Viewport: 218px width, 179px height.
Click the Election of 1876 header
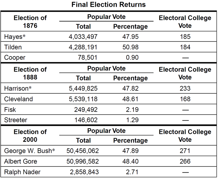pyautogui.click(x=30, y=22)
